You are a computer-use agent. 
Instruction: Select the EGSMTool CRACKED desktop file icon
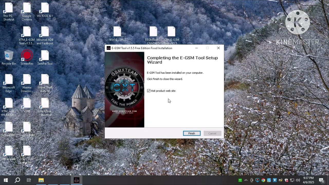pyautogui.click(x=153, y=36)
